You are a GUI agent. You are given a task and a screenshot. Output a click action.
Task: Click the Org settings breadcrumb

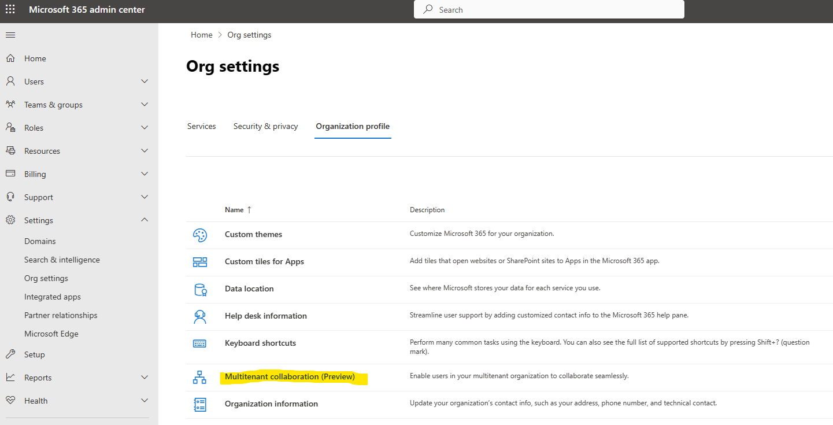[x=249, y=35]
